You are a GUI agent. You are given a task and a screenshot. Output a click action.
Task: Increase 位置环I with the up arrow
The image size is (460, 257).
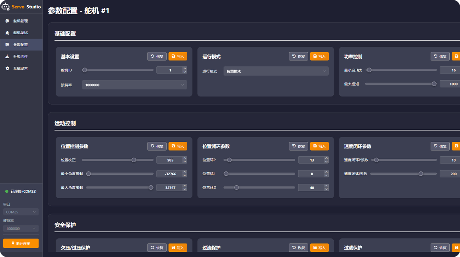click(326, 172)
